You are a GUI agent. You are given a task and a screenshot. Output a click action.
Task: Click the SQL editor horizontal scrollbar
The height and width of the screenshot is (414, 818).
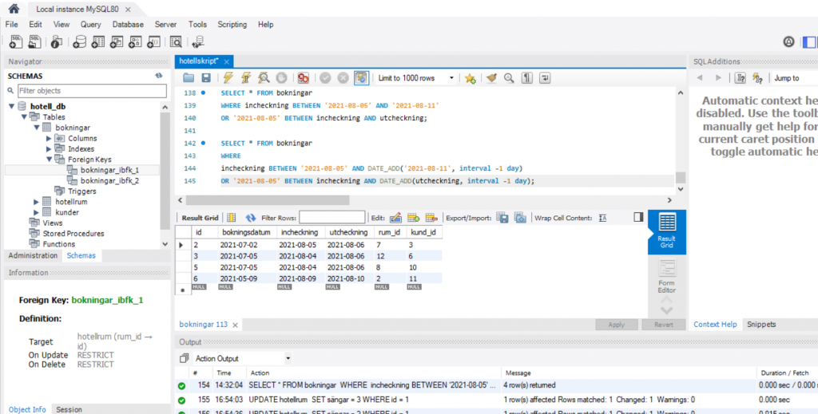tap(267, 200)
